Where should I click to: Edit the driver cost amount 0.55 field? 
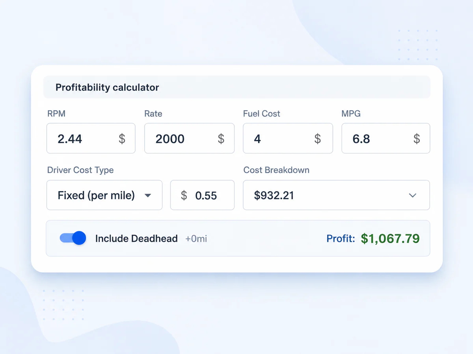tap(202, 195)
